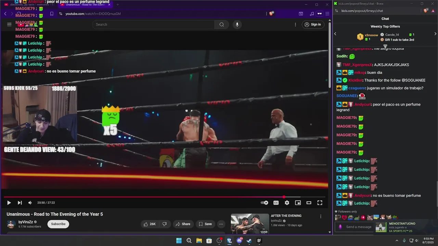Click the MENOSTANTUONO game notification
The image size is (438, 246).
click(405, 227)
